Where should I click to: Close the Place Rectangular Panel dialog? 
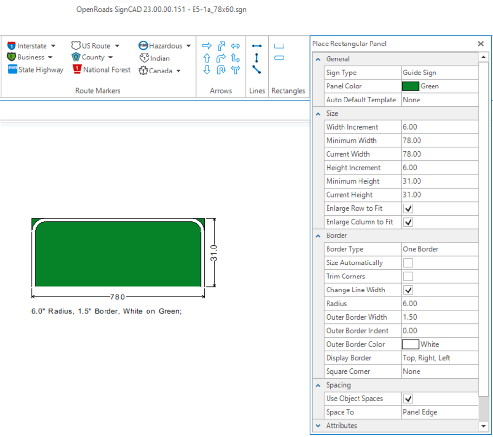(481, 44)
